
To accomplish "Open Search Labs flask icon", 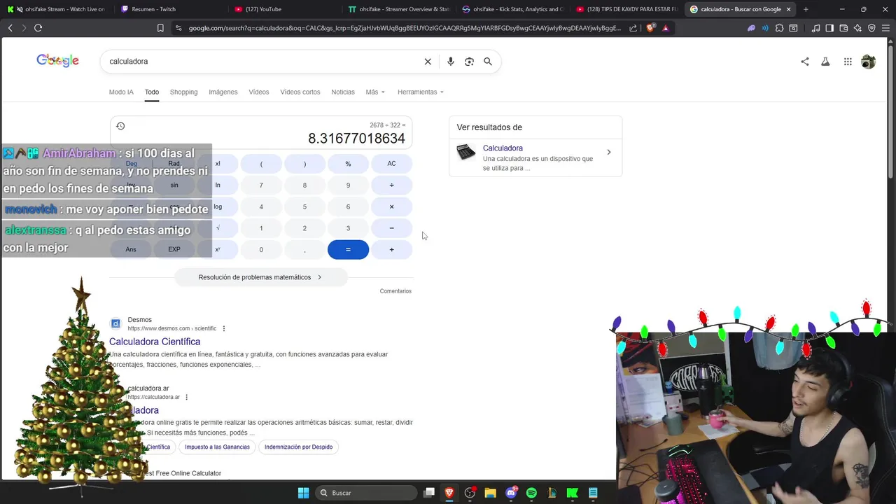I will 826,62.
